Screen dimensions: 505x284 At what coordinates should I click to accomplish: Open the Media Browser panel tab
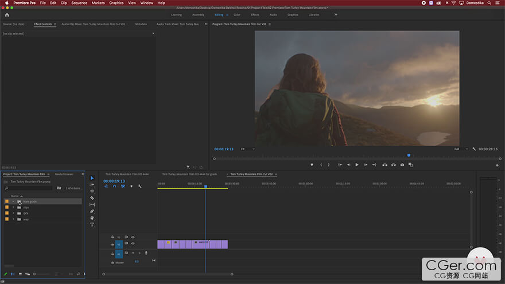(64, 174)
